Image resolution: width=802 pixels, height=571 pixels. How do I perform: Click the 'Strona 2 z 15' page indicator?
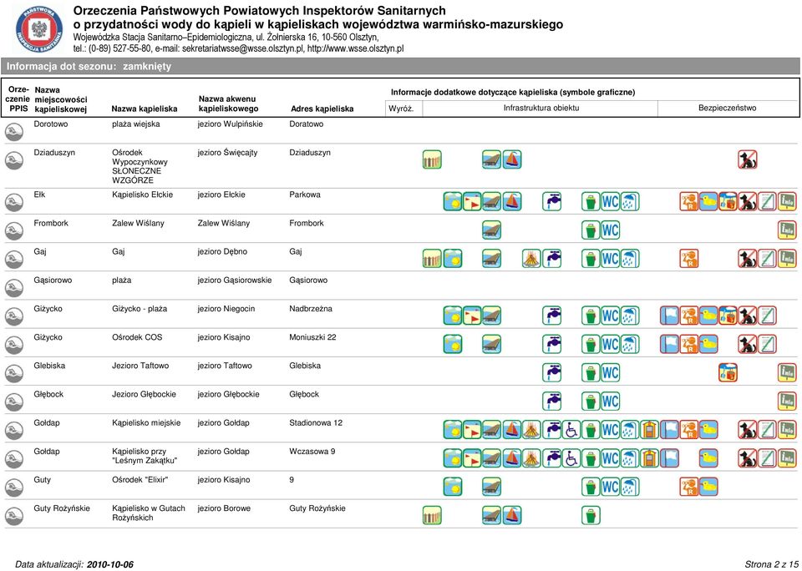pos(771,564)
